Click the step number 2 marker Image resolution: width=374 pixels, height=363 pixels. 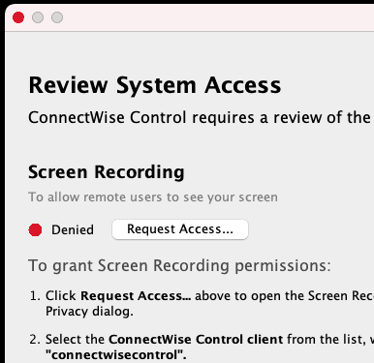pyautogui.click(x=35, y=340)
